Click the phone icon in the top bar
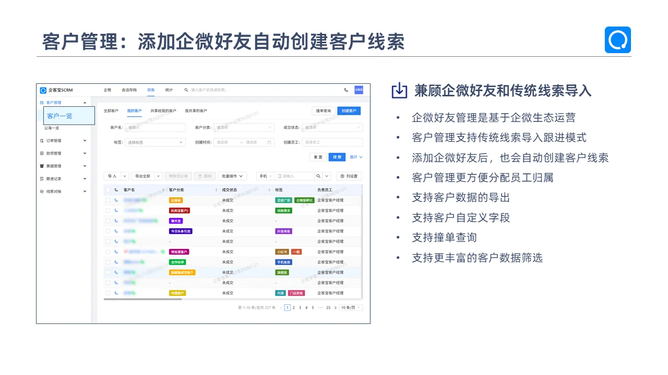Image resolution: width=668 pixels, height=375 pixels. click(346, 90)
